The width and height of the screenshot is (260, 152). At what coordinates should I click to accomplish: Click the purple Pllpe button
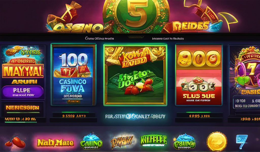click(x=23, y=92)
